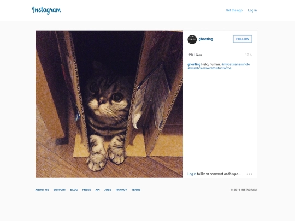This screenshot has height=221, width=295.
Task: Open the Support footer link
Action: 60,190
